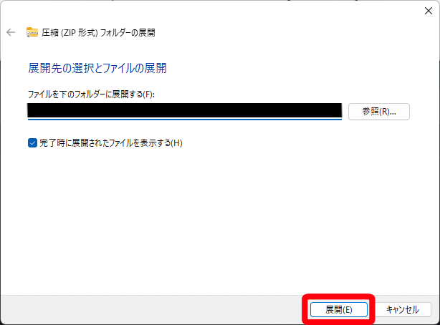This screenshot has height=325, width=440.
Task: Click the blank space between 参照(R)... and the dialog edge
Action: click(424, 112)
